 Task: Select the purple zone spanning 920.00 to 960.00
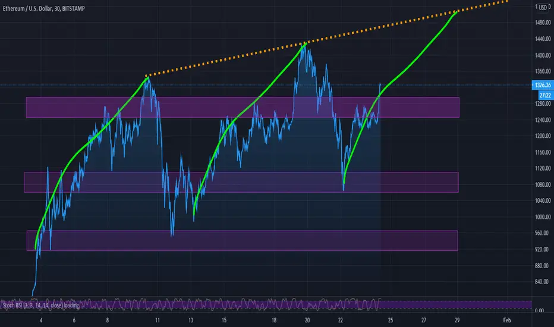point(243,241)
